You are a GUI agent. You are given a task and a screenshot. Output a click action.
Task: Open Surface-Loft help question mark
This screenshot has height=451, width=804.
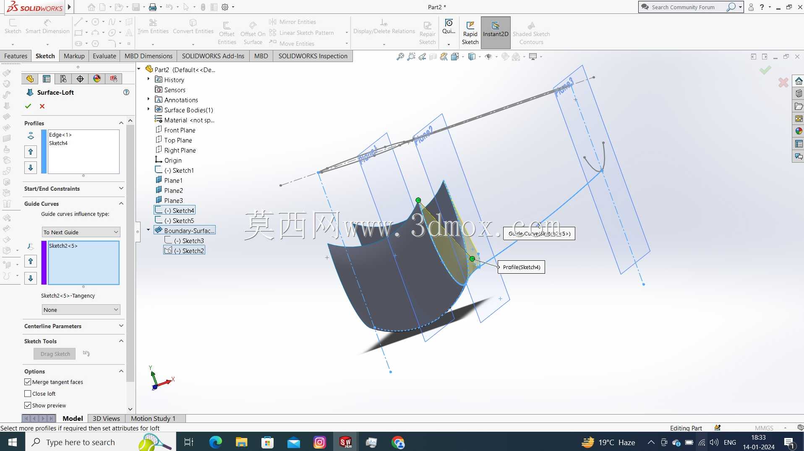pos(126,92)
